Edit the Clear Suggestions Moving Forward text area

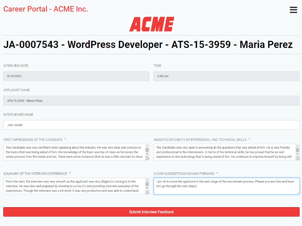coord(226,186)
